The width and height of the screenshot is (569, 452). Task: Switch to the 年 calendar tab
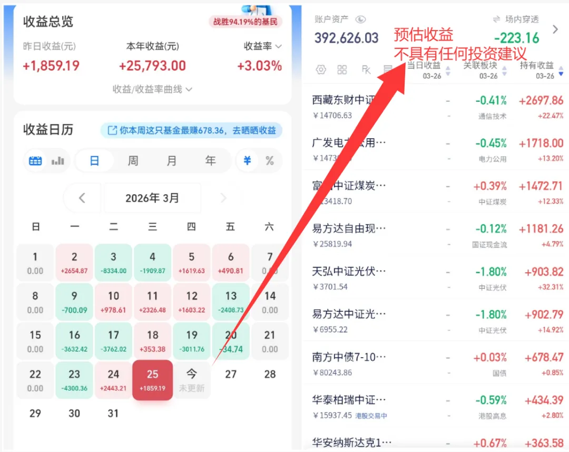pos(210,161)
